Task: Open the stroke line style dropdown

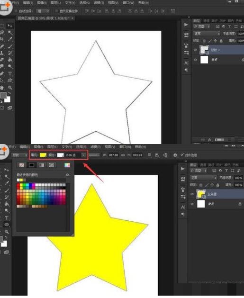Action: [x=94, y=155]
